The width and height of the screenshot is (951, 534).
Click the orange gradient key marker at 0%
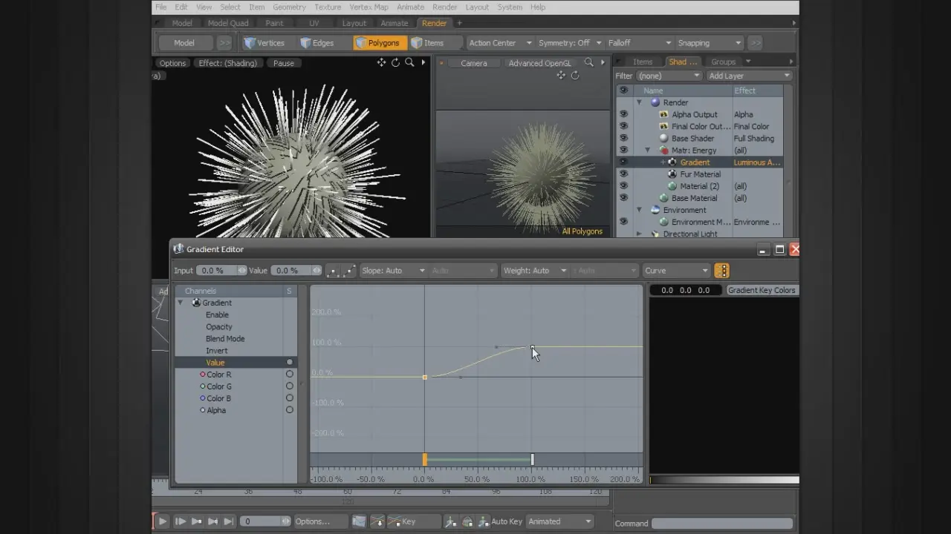[x=425, y=460]
